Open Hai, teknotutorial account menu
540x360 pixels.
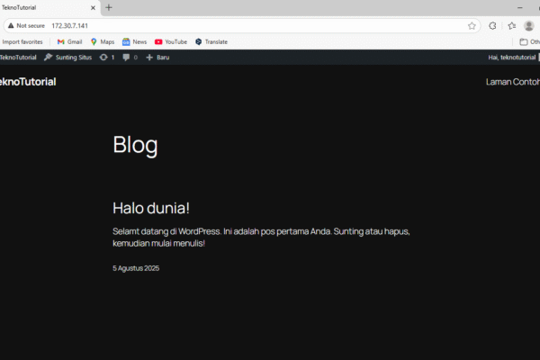click(513, 58)
